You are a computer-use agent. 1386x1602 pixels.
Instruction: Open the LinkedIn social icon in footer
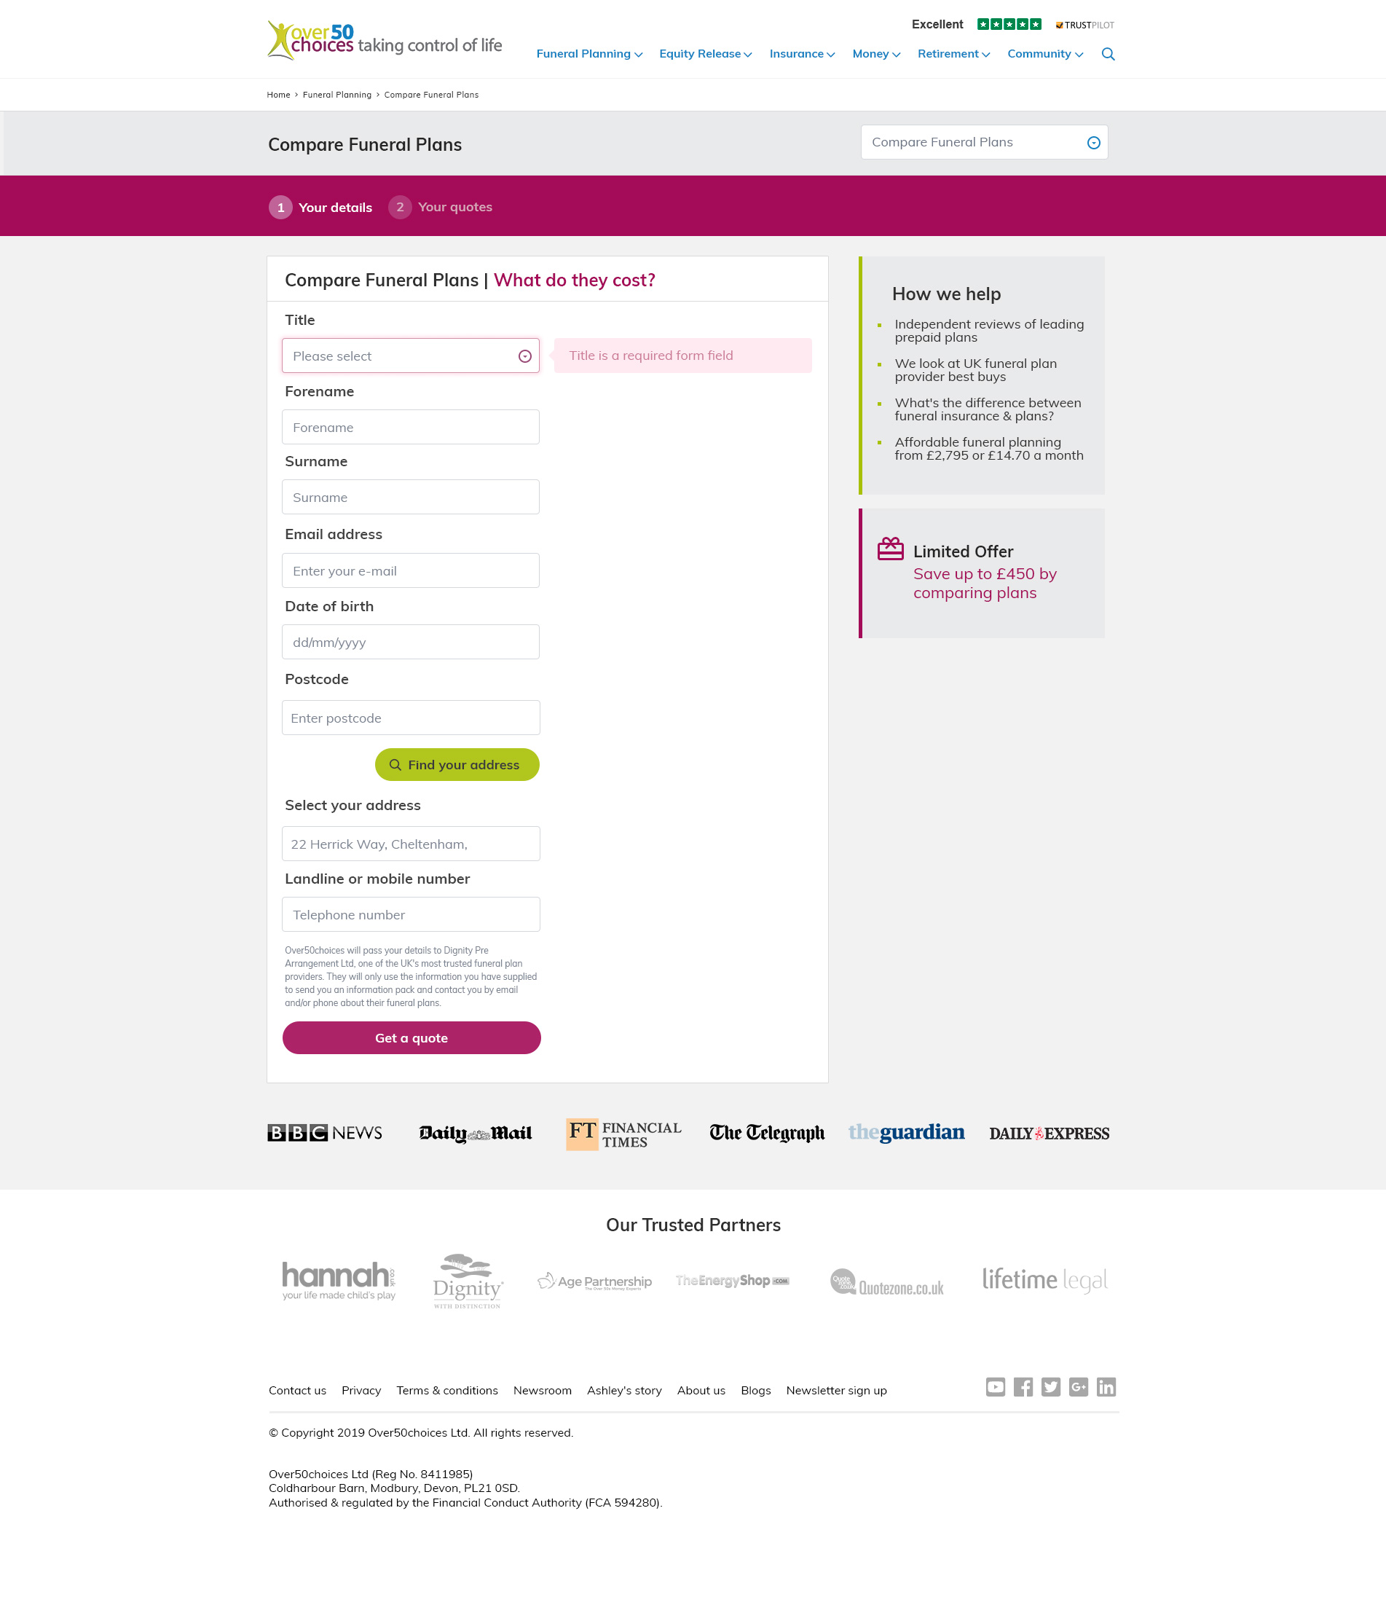tap(1106, 1387)
